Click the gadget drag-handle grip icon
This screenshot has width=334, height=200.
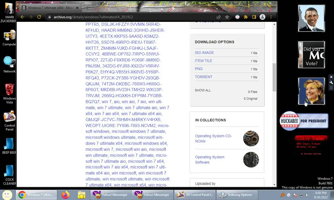pos(331,88)
